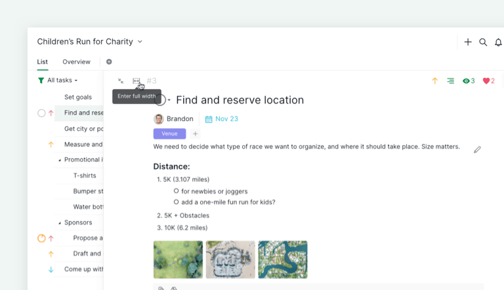Toggle status circle beside task title
This screenshot has width=504, height=290.
[x=160, y=100]
